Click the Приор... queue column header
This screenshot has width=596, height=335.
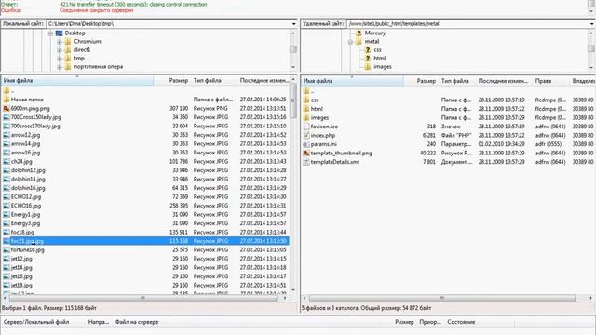click(x=430, y=322)
